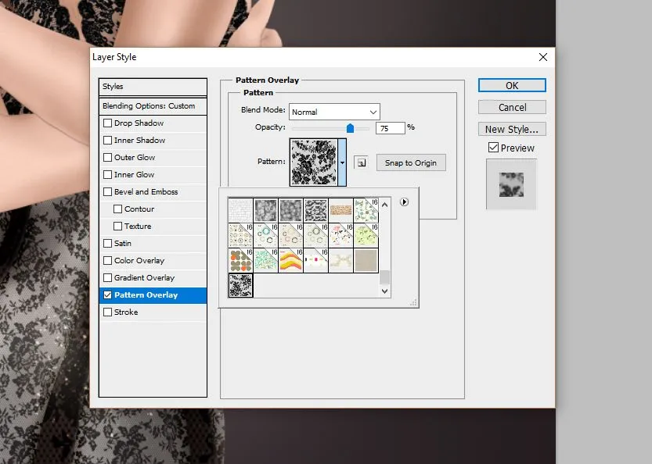652x464 pixels.
Task: Uncheck the Pattern Overlay checkbox
Action: tap(108, 295)
